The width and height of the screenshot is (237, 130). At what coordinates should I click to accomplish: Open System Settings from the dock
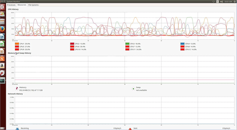point(2,73)
